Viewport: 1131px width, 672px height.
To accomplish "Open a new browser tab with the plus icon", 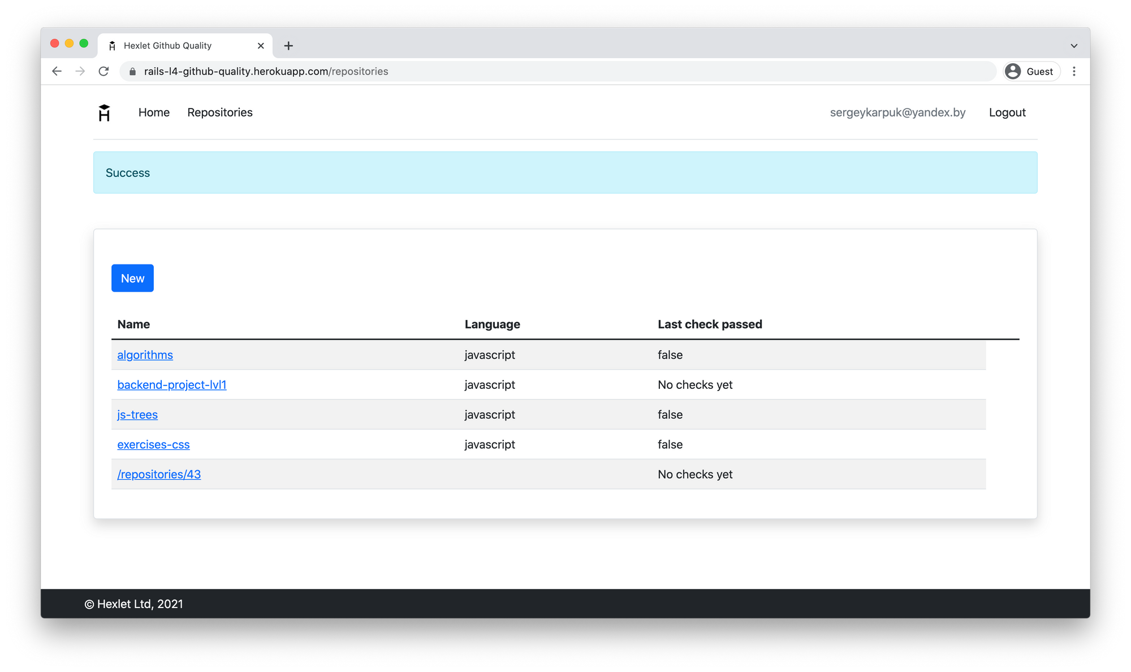I will [x=288, y=45].
